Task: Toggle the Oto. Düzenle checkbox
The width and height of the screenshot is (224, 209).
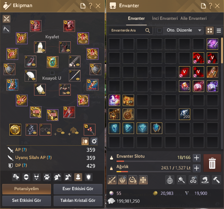Action: coord(159,30)
